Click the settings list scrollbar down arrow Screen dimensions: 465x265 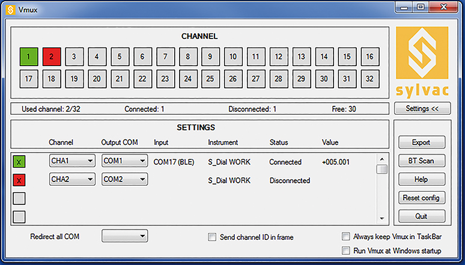coord(381,218)
